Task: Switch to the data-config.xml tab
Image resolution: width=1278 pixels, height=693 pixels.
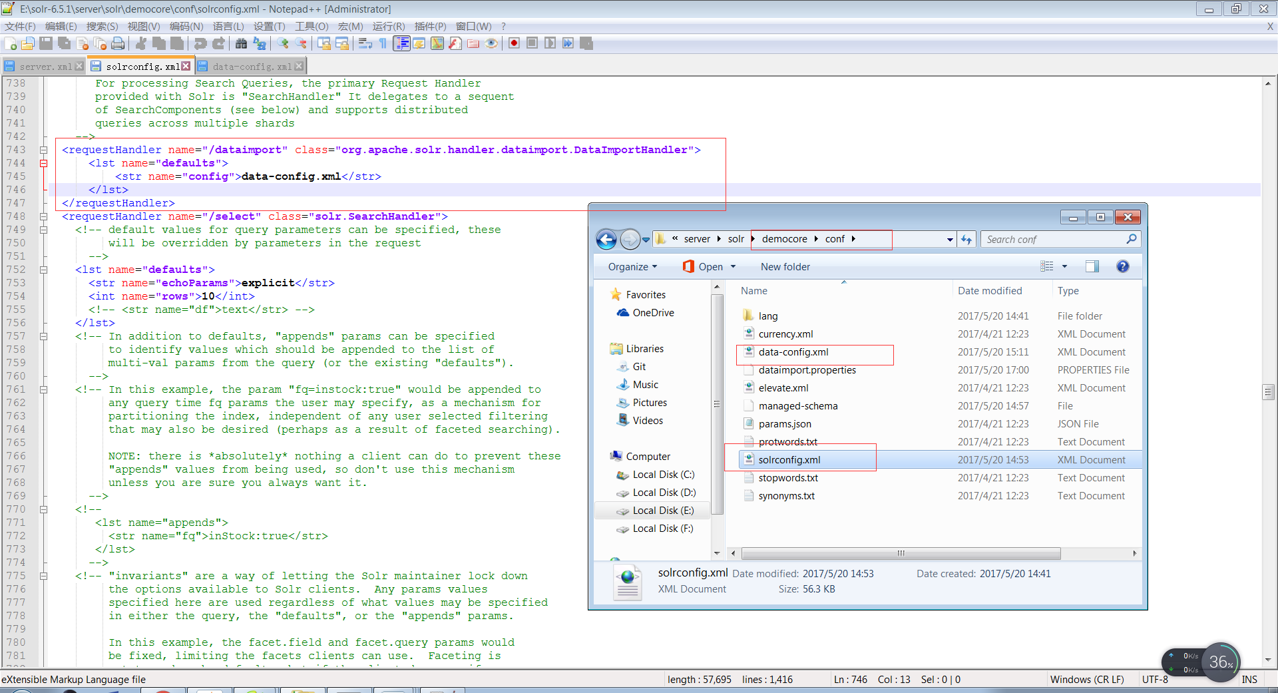Action: click(252, 67)
